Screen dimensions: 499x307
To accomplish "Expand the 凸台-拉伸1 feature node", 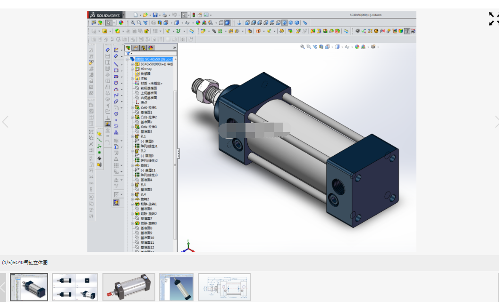I will 132,108.
